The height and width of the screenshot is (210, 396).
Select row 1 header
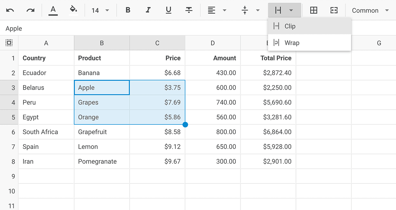coord(9,58)
